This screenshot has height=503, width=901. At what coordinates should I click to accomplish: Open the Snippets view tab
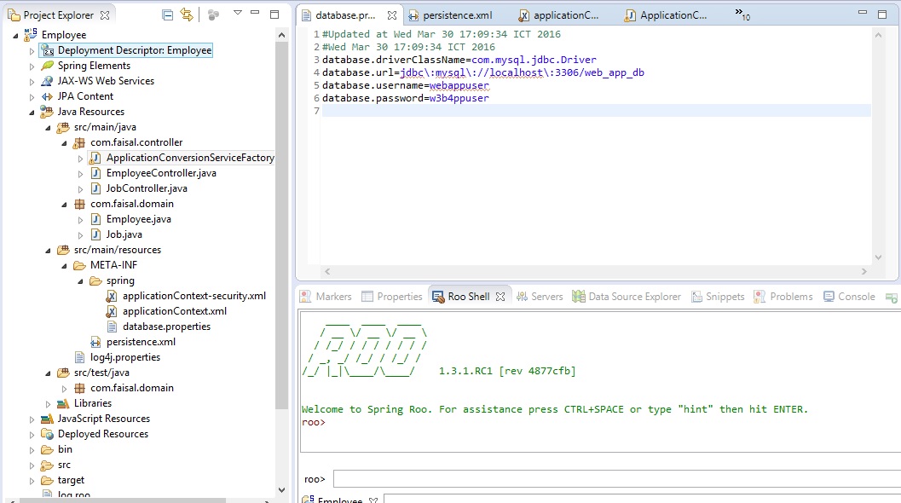click(719, 297)
